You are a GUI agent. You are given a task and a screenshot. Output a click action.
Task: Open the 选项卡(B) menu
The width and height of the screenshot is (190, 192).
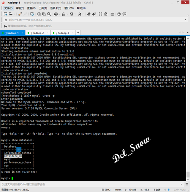point(55,8)
